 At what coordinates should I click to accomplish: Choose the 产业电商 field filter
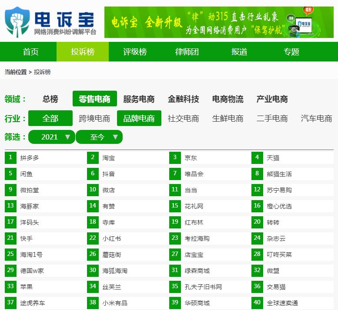point(272,99)
